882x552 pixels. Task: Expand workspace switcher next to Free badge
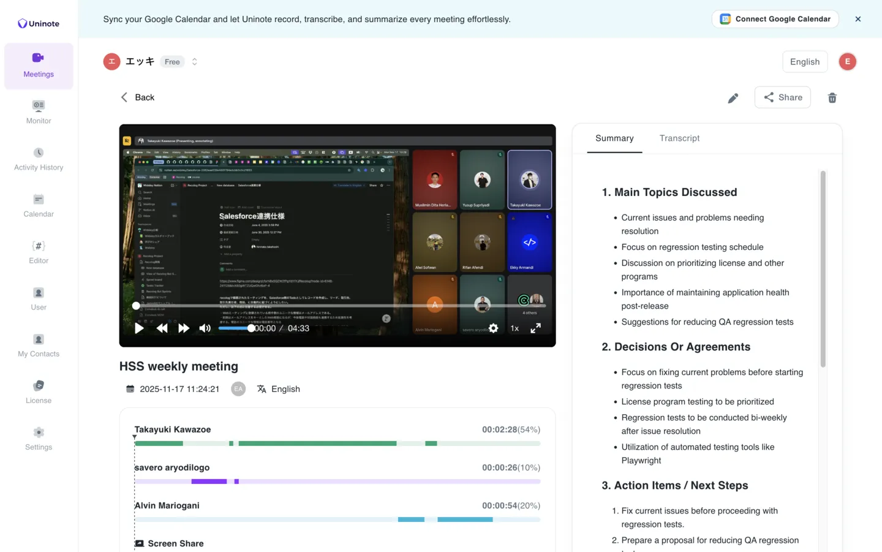(x=194, y=62)
